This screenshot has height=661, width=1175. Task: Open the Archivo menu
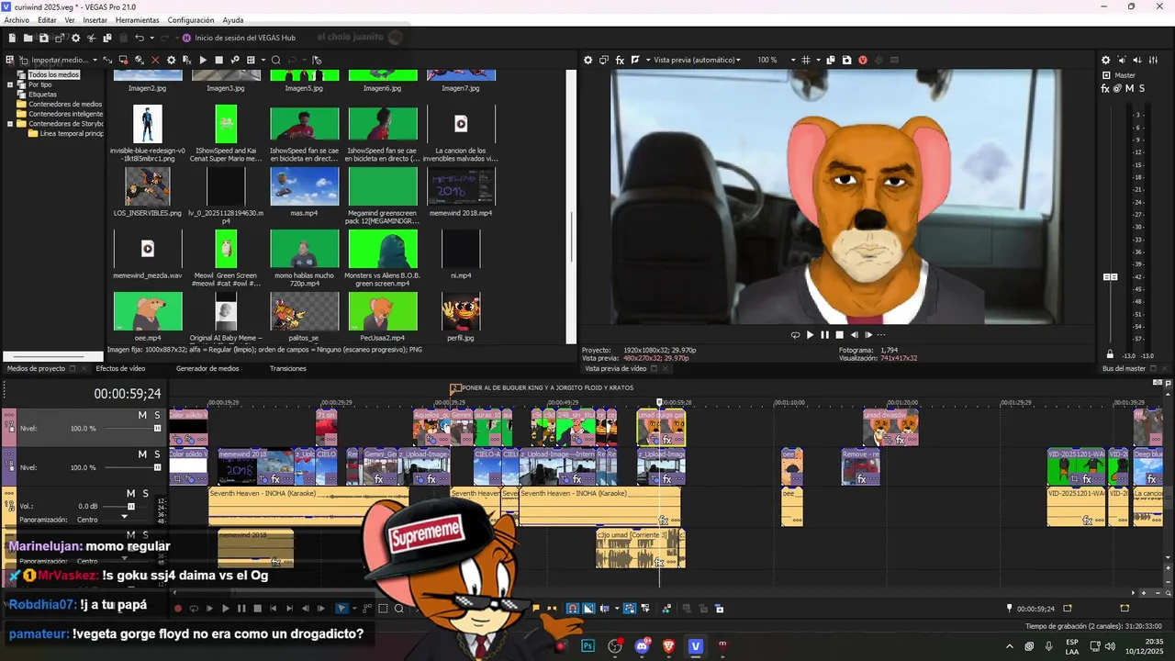click(17, 20)
